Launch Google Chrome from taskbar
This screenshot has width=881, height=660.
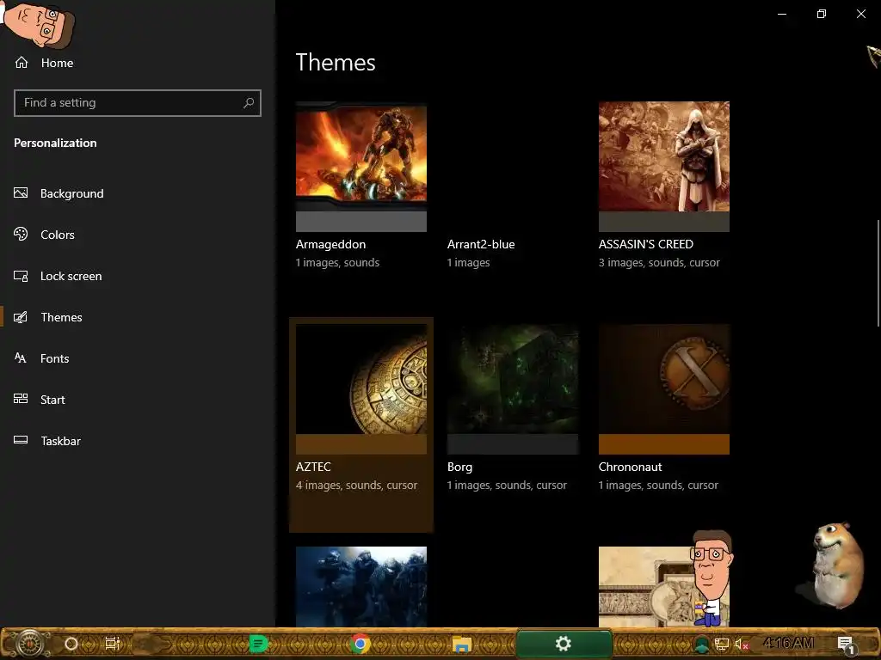pos(360,644)
